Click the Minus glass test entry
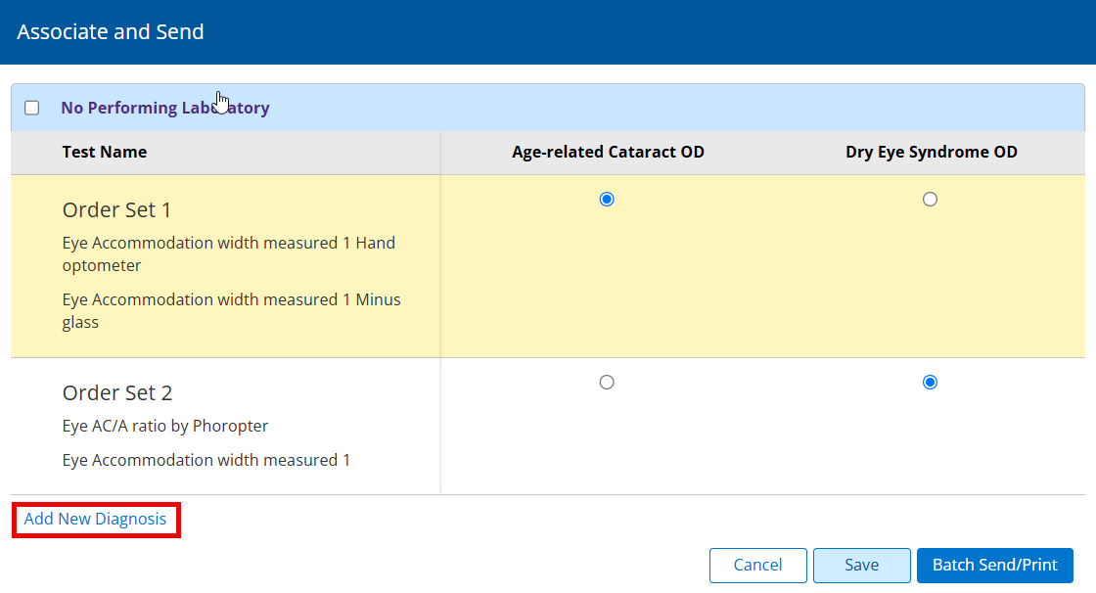 [231, 310]
